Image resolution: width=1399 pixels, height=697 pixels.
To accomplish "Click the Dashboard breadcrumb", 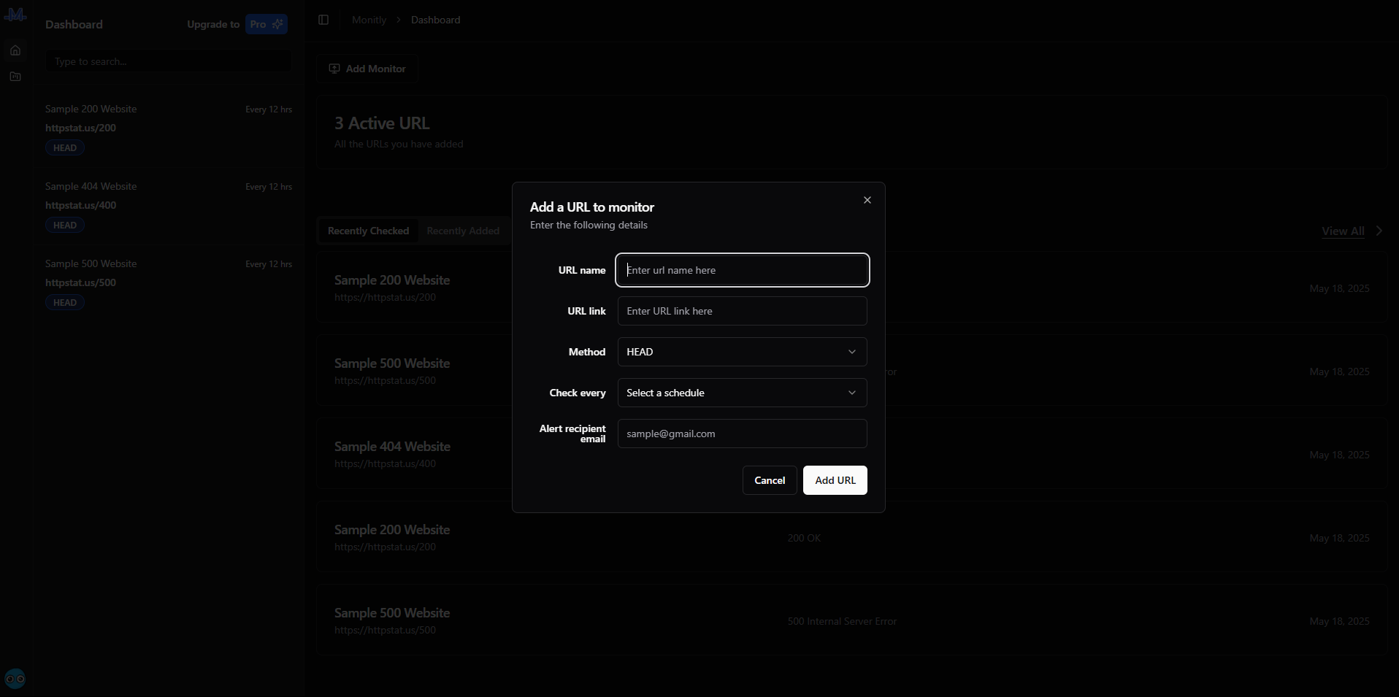I will pyautogui.click(x=435, y=20).
